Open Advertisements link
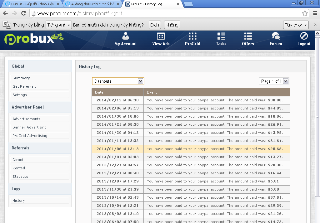 pos(40,119)
